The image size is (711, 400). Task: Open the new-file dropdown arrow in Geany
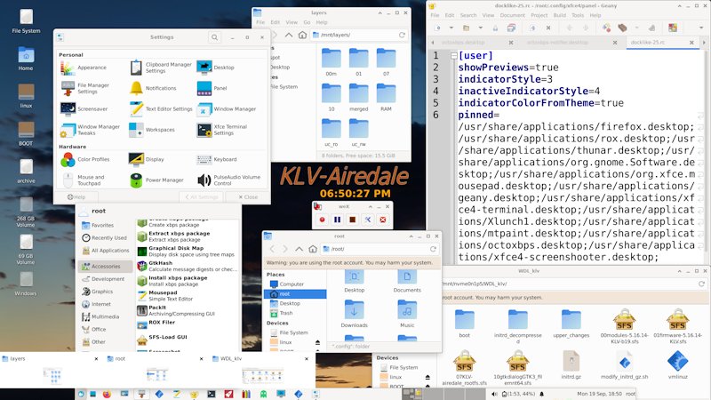tap(451, 28)
